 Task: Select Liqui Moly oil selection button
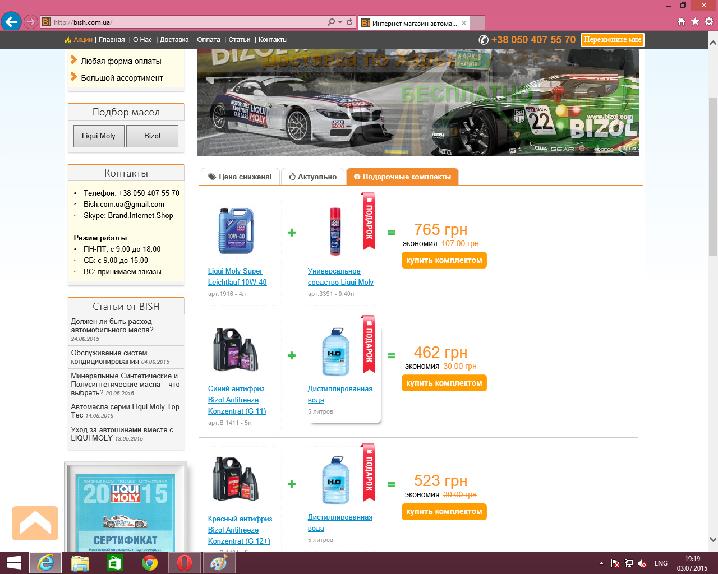pyautogui.click(x=98, y=136)
